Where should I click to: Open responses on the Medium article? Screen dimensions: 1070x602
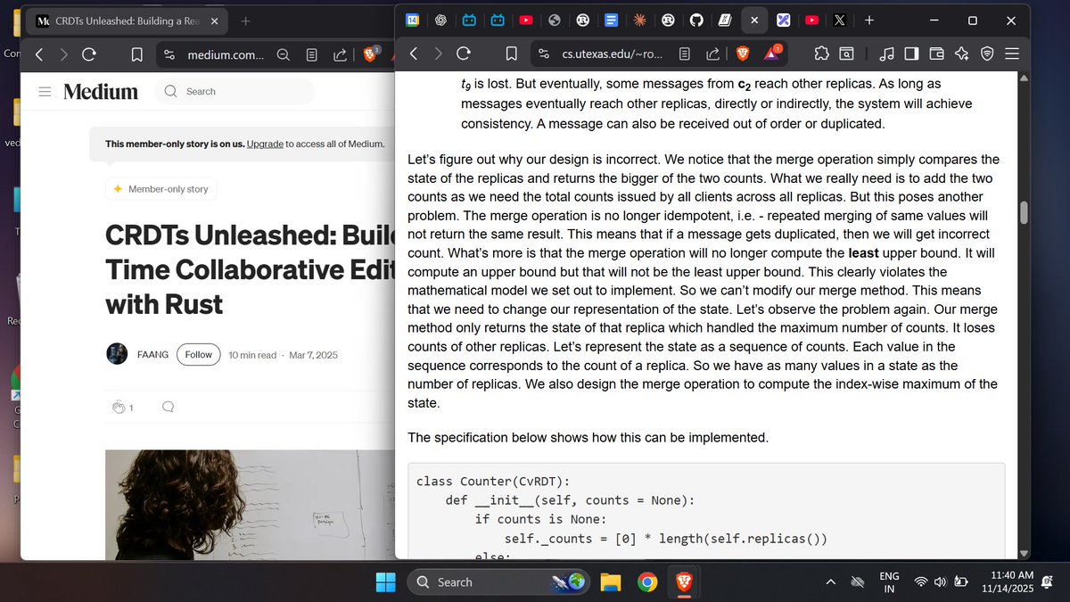click(168, 407)
